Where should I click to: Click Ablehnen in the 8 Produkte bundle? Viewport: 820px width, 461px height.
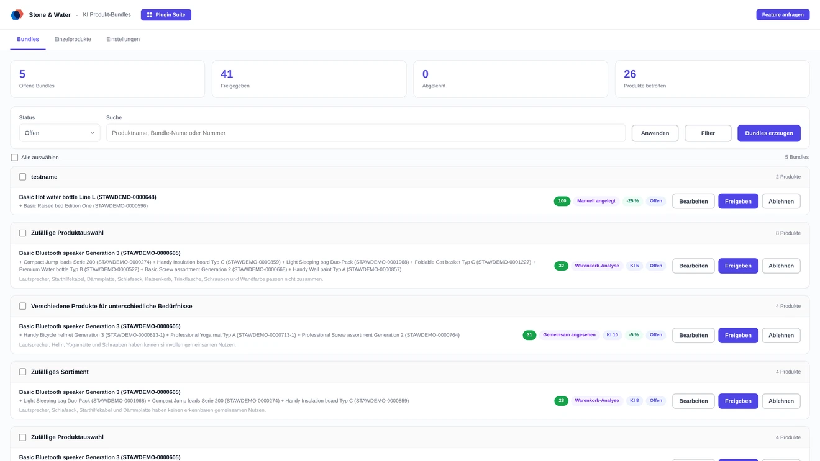[781, 266]
